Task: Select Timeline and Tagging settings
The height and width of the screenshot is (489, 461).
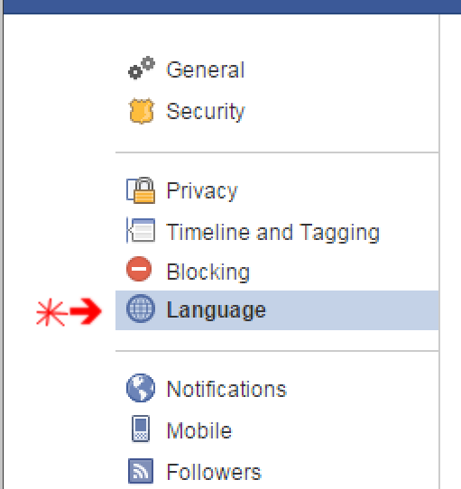Action: (x=273, y=233)
